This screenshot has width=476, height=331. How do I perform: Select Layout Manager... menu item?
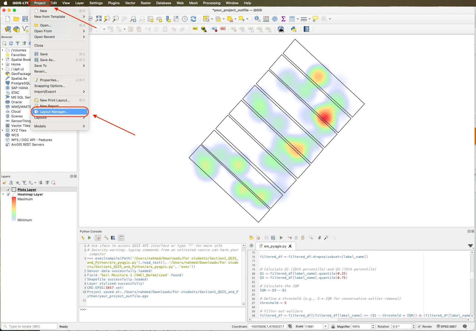(x=60, y=112)
